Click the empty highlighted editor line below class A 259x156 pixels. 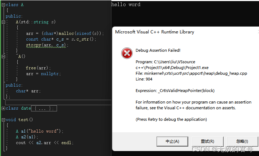click(58, 102)
